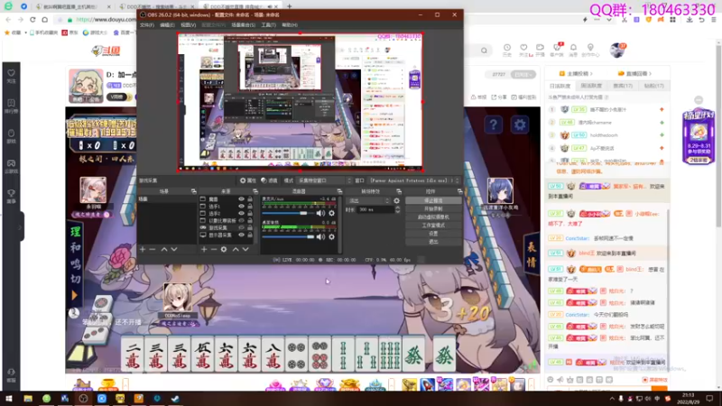Click the game help question mark icon

coord(493,125)
